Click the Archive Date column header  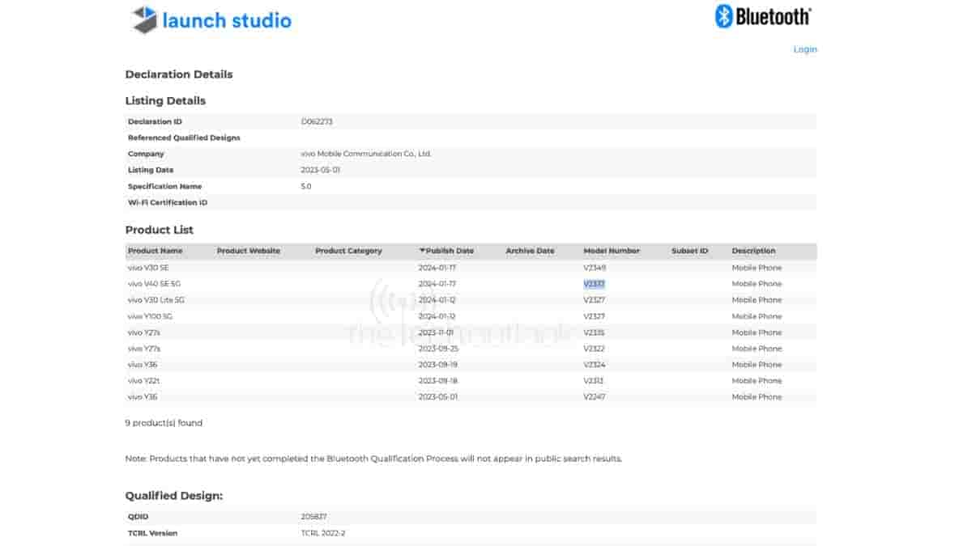529,251
